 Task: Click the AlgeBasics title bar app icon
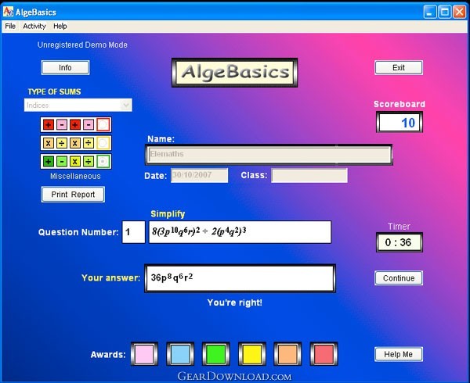(8, 12)
